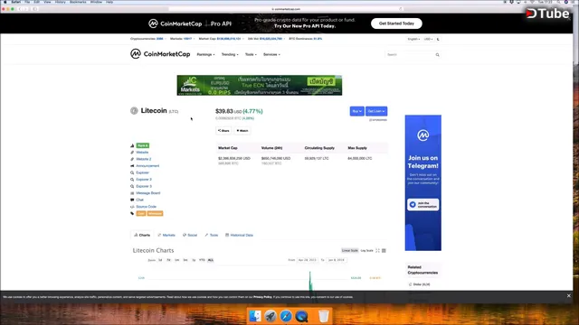Click the Telegram logo in the sidebar ad

coord(423,135)
